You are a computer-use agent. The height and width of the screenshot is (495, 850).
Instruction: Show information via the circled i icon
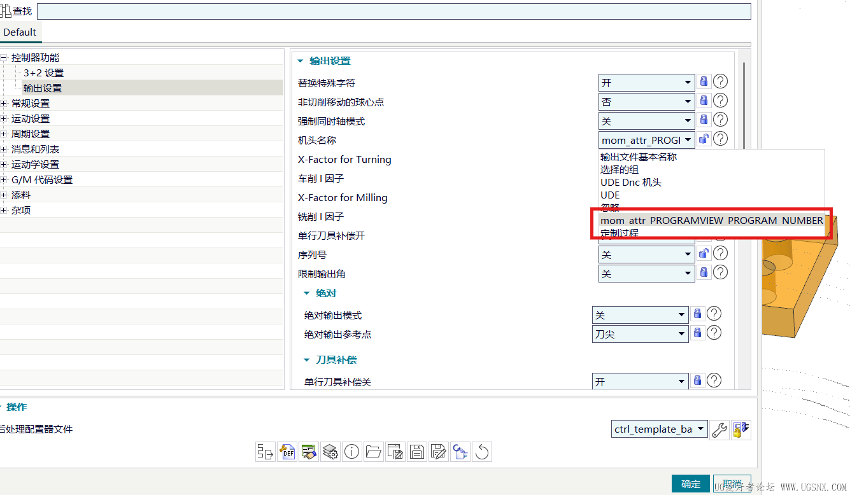pyautogui.click(x=352, y=452)
